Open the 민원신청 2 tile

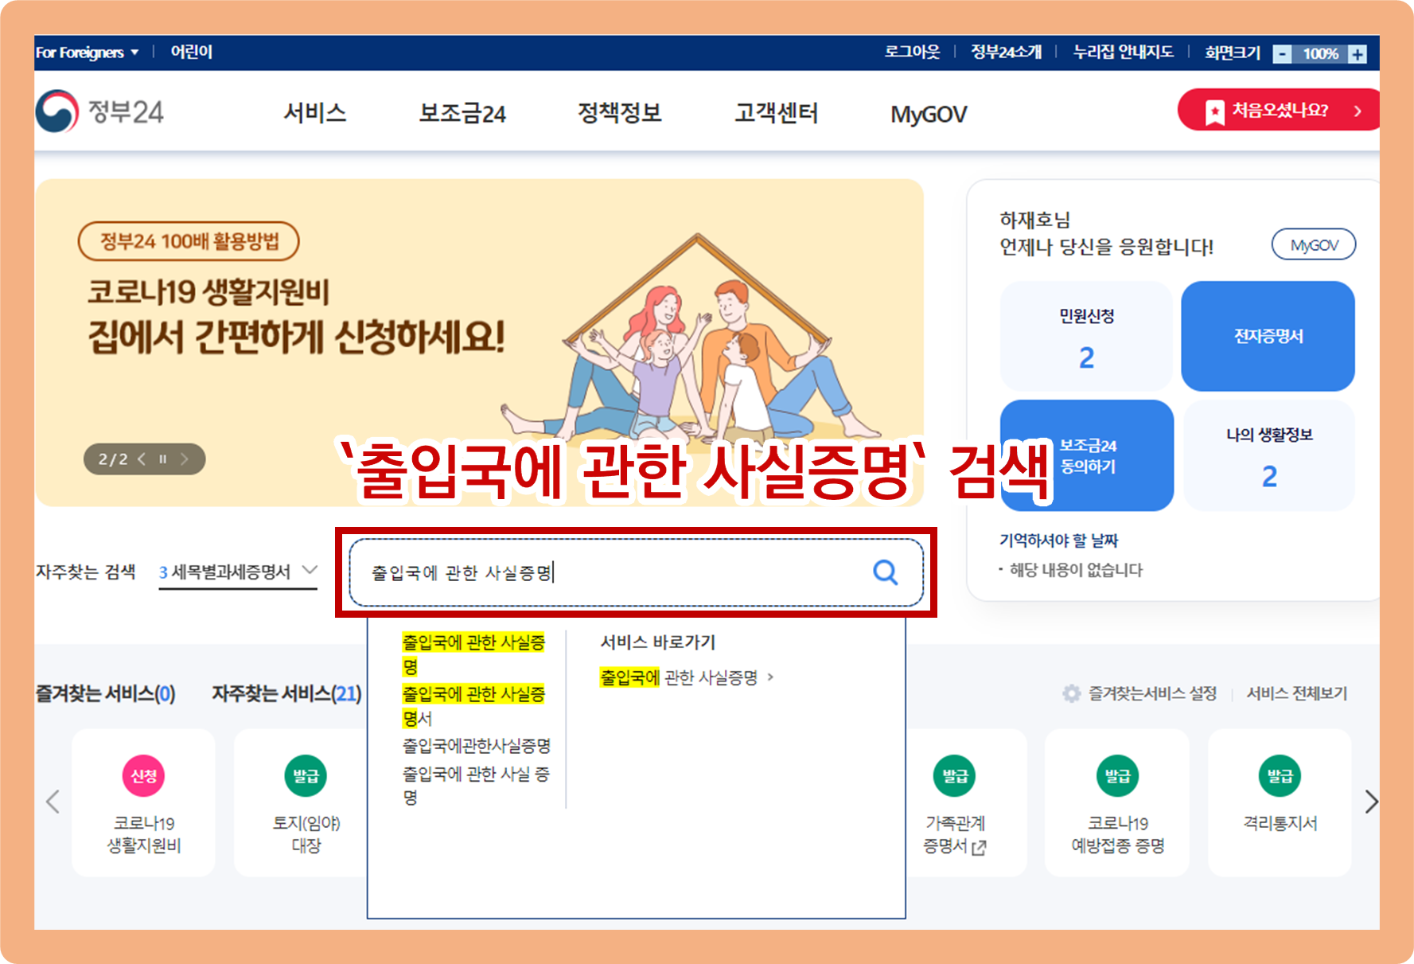tap(1086, 336)
